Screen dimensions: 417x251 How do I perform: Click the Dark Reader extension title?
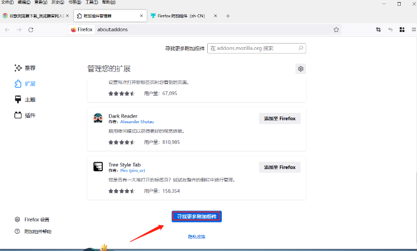[123, 116]
